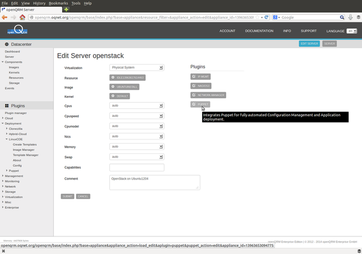Click the NAGIOS3 plugin button
The width and height of the screenshot is (362, 254).
tap(201, 86)
